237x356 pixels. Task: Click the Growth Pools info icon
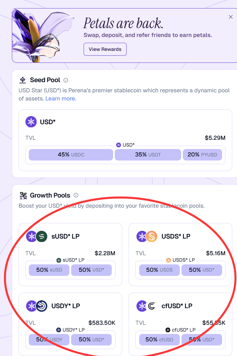[76, 195]
